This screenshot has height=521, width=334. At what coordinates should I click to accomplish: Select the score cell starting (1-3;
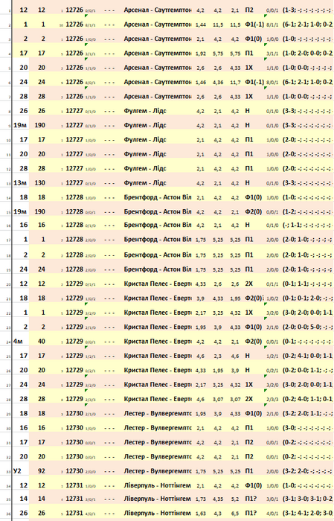(308, 10)
